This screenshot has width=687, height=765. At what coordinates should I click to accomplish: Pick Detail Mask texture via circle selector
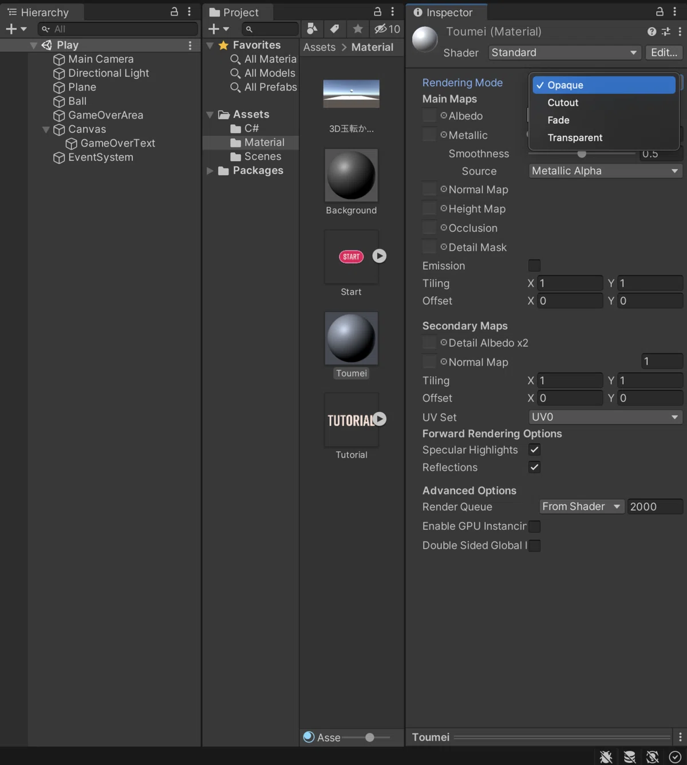click(x=444, y=247)
